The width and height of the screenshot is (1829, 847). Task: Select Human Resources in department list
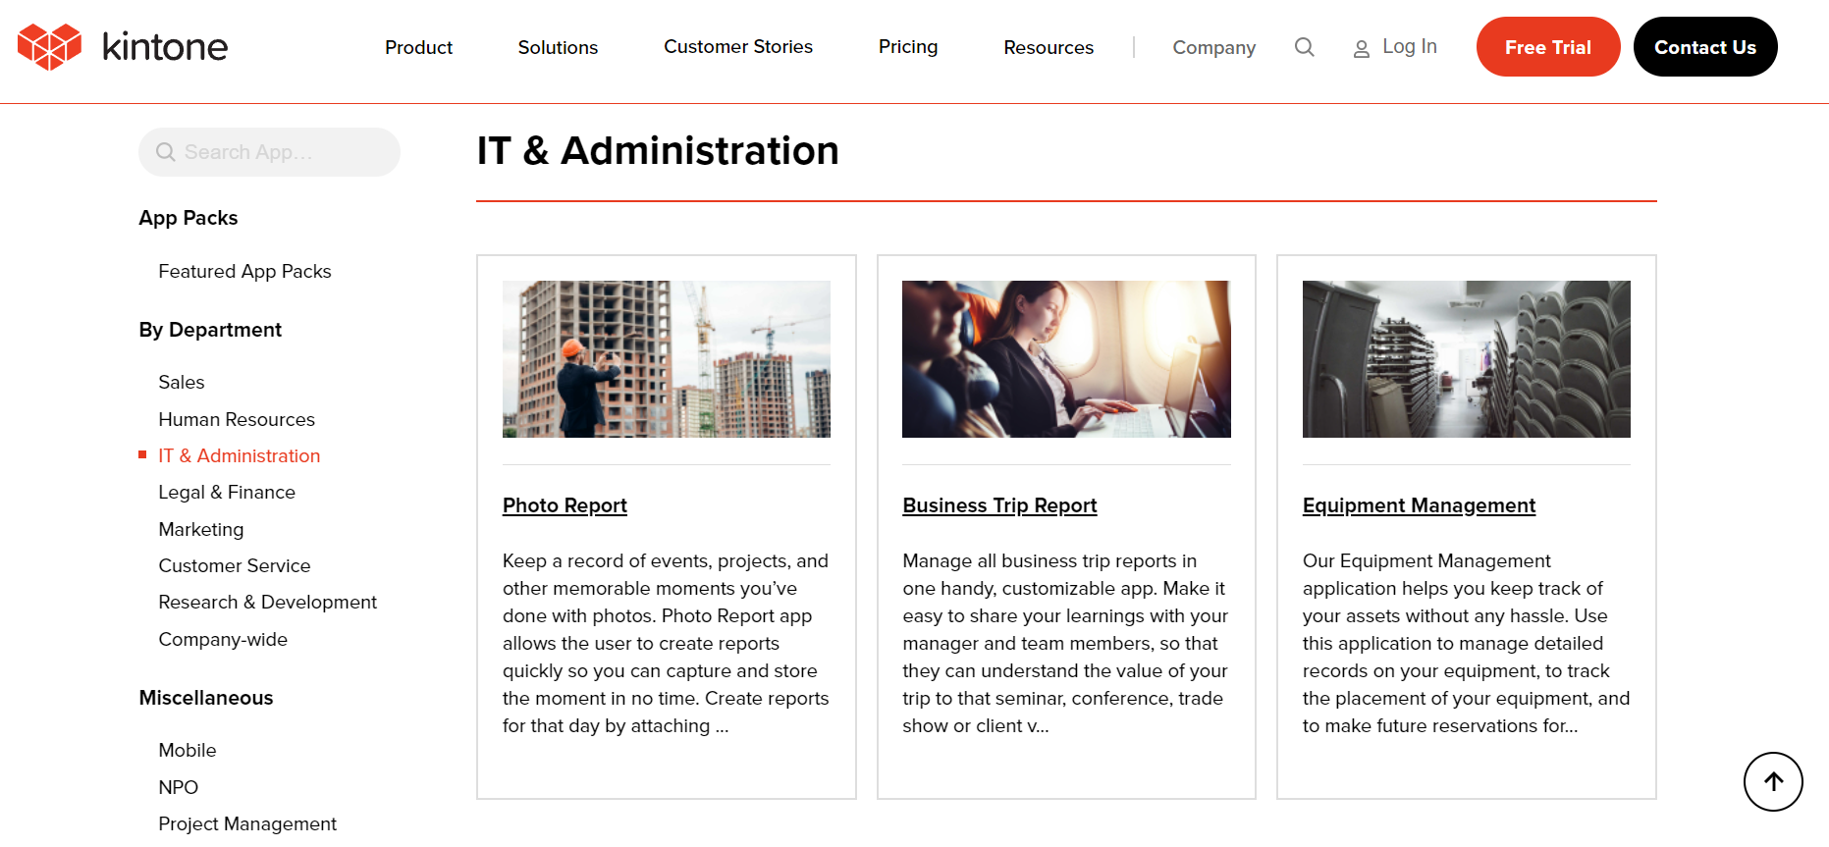click(237, 419)
